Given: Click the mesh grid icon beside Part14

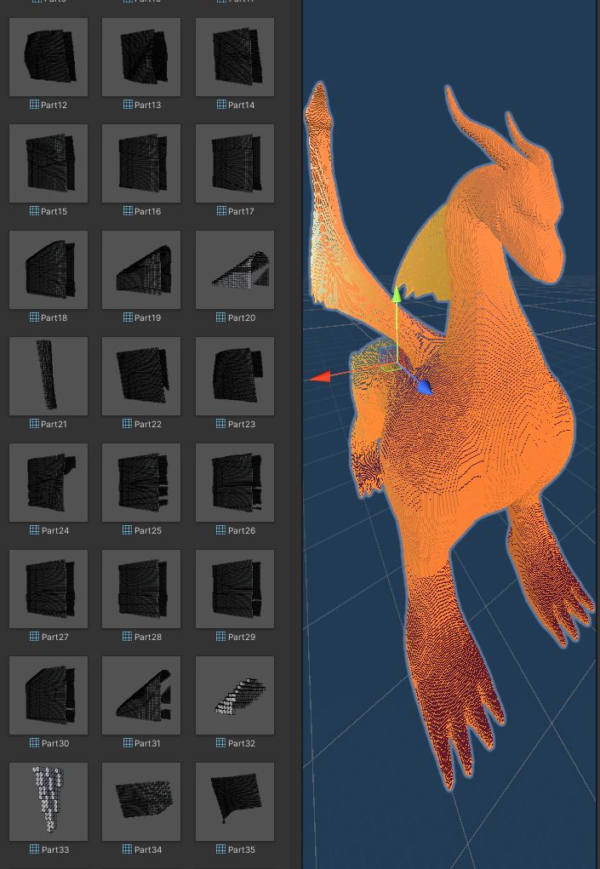Looking at the screenshot, I should click(221, 105).
